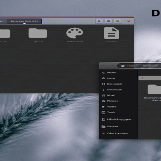Image resolution: width=161 pixels, height=161 pixels.
Task: Click the Home house icon in the sidebar
Action: pos(103,78)
